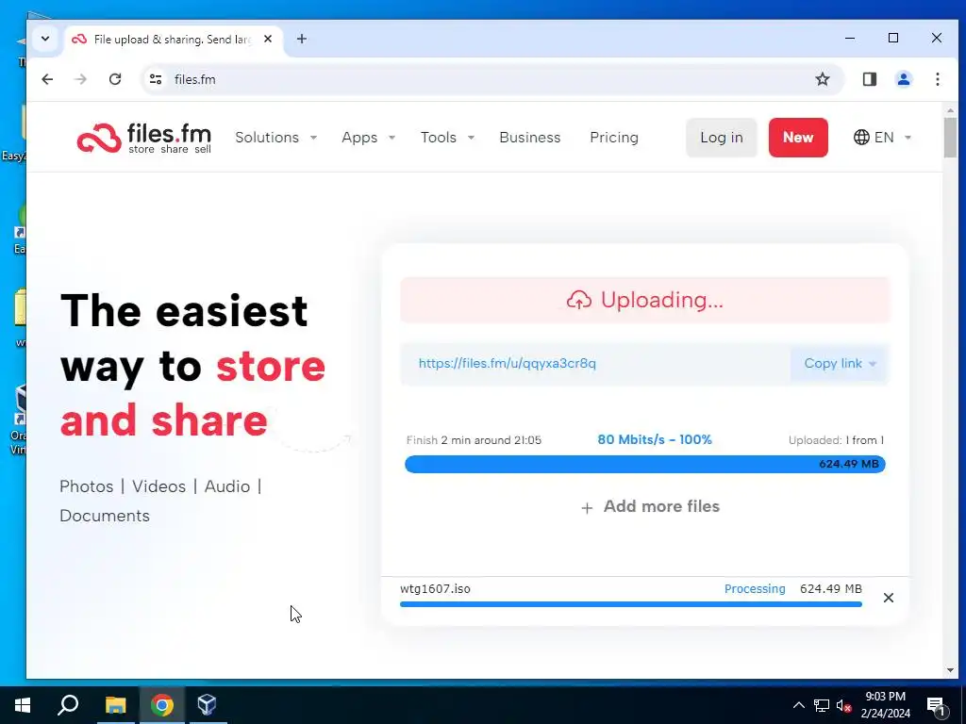Click the browser forward arrow

81,79
